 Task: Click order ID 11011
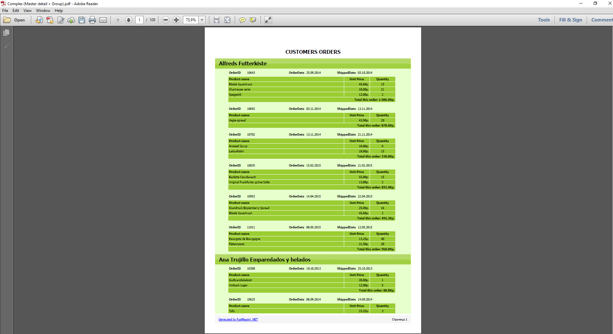point(251,227)
